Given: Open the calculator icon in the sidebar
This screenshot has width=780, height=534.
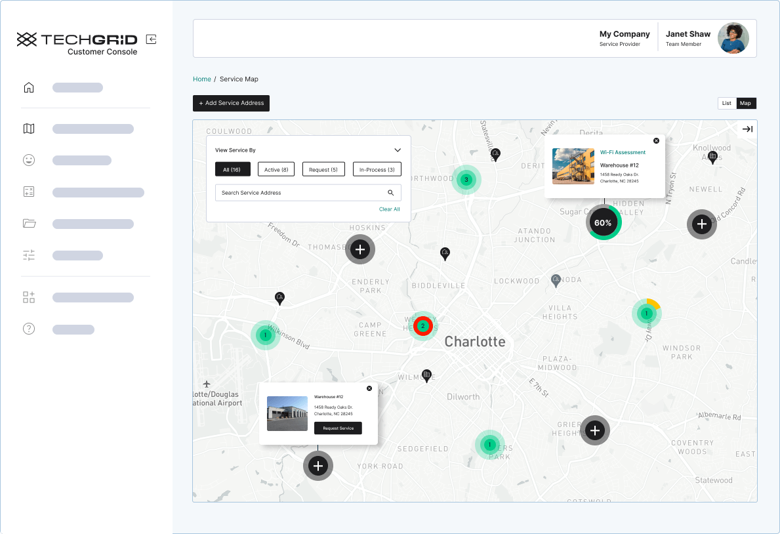Looking at the screenshot, I should point(29,191).
